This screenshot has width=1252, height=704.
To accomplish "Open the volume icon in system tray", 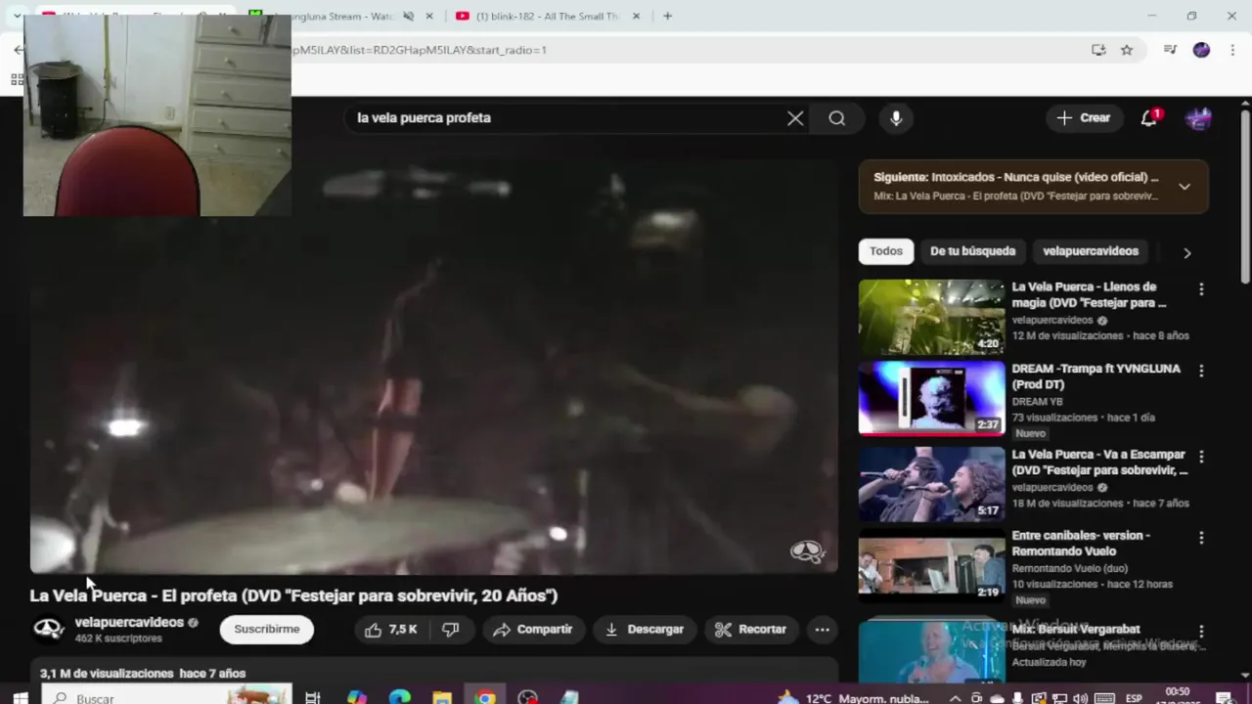I will coord(1081,698).
